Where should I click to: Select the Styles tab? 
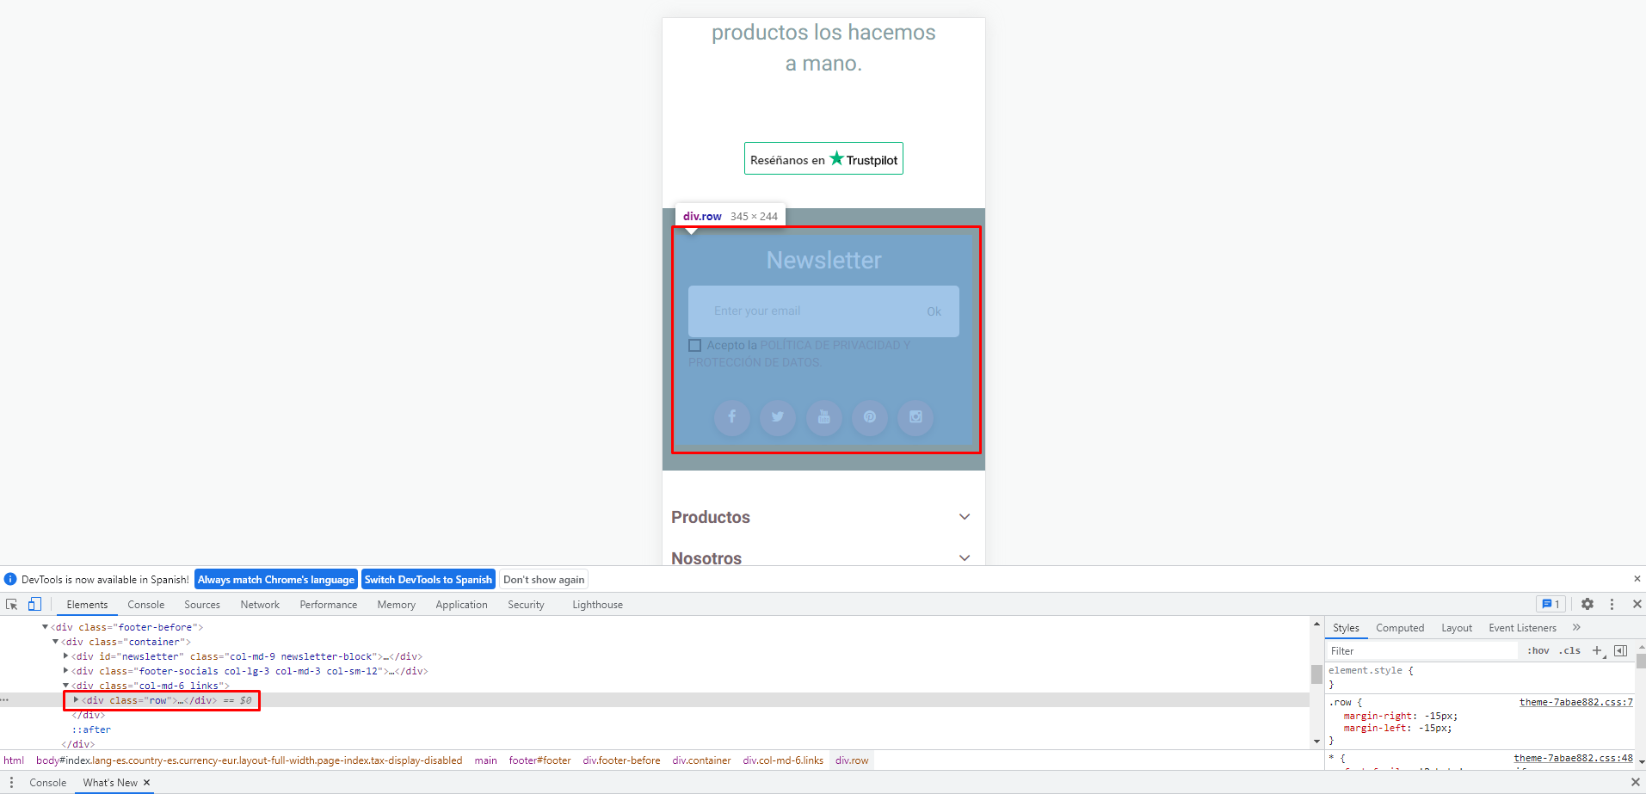pyautogui.click(x=1347, y=628)
